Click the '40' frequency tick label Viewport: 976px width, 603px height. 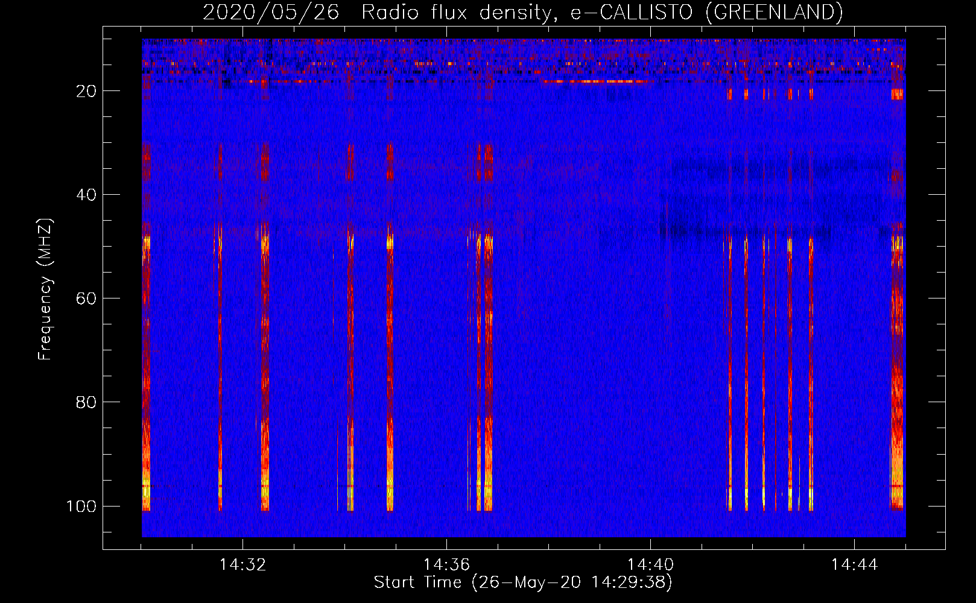click(86, 195)
